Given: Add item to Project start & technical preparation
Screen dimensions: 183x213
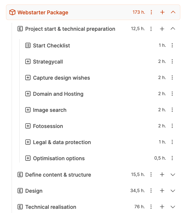Looking at the screenshot, I should pyautogui.click(x=162, y=29).
